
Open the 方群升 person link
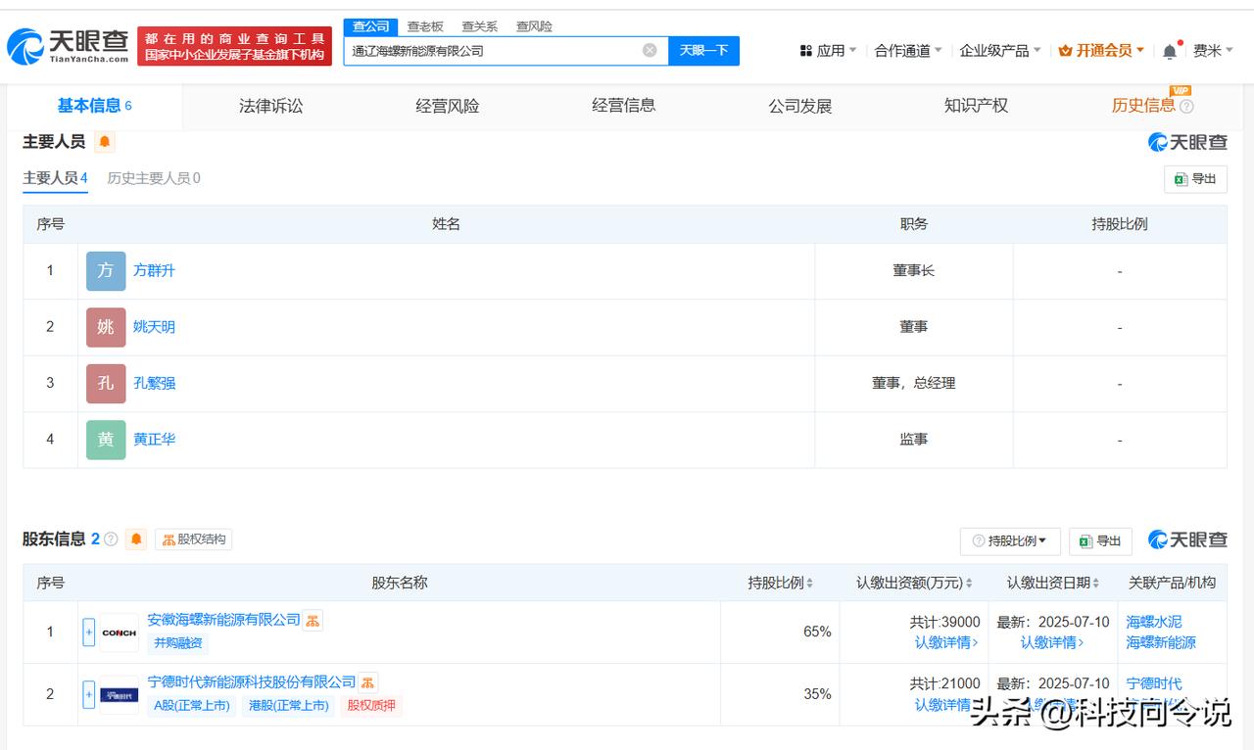[x=154, y=270]
